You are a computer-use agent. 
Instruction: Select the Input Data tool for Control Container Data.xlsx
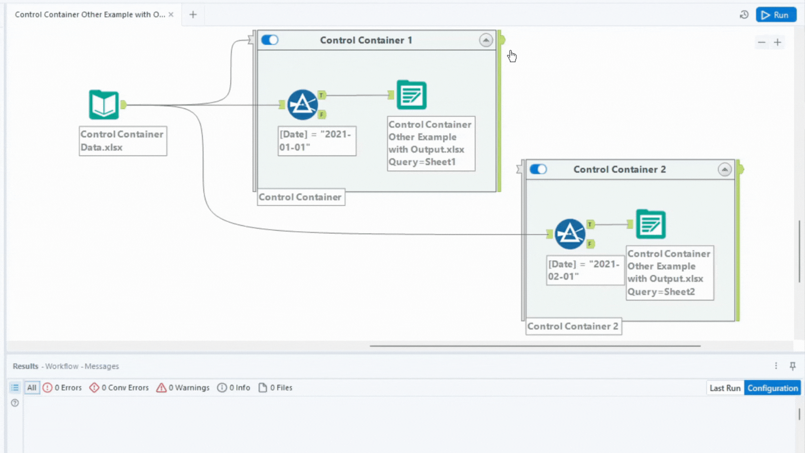point(103,104)
